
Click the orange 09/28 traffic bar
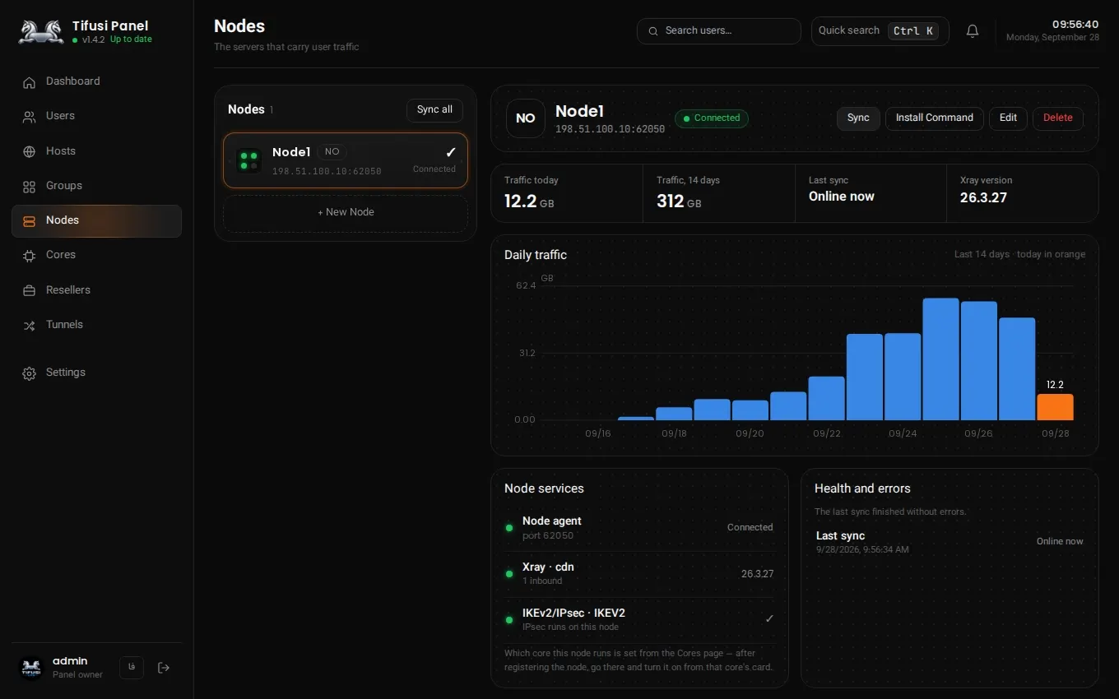click(1055, 407)
